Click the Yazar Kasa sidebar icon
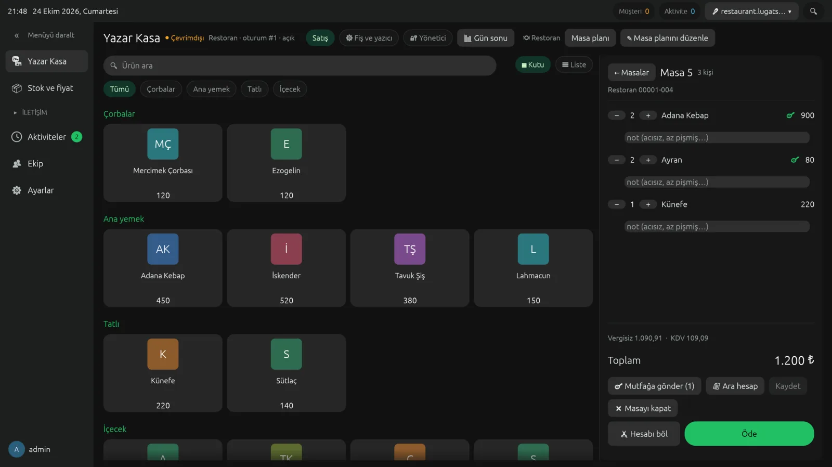832x467 pixels. pyautogui.click(x=17, y=61)
